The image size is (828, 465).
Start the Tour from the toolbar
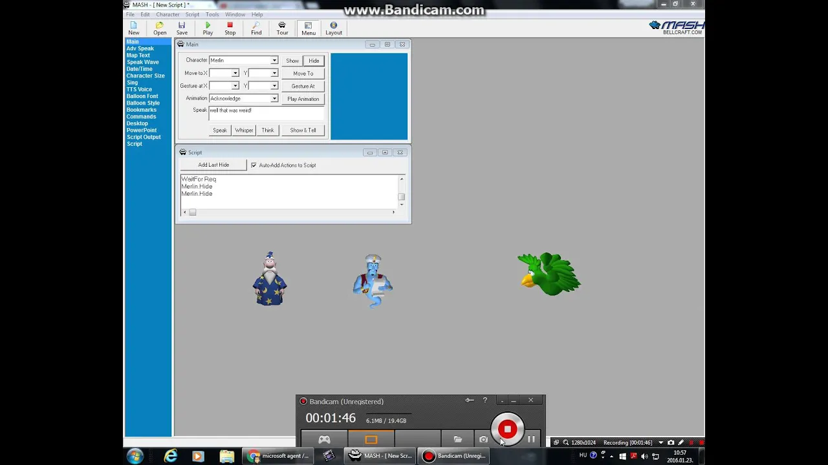282,28
